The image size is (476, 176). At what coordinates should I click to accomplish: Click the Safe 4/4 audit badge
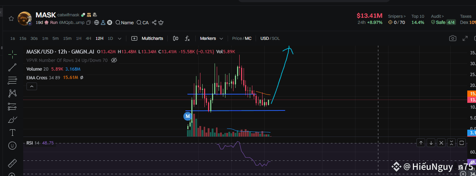[443, 22]
